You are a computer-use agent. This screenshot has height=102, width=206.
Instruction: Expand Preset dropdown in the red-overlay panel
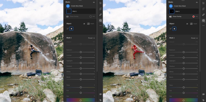tap(194, 38)
